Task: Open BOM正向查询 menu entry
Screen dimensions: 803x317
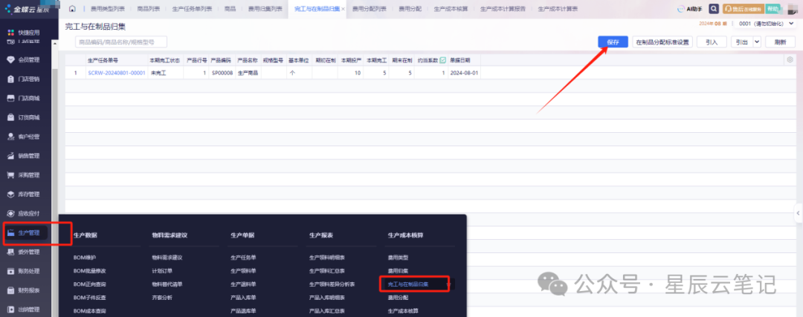Action: click(90, 284)
